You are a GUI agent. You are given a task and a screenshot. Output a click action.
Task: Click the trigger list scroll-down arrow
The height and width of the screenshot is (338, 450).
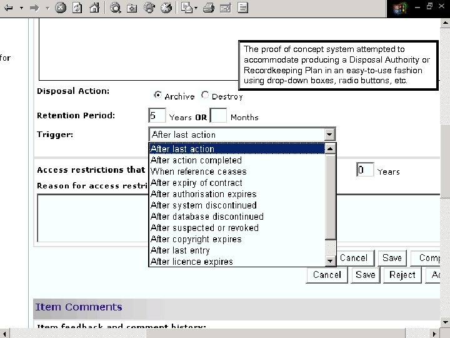(x=330, y=260)
